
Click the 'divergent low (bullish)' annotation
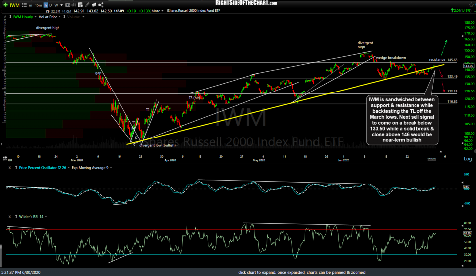pos(157,145)
